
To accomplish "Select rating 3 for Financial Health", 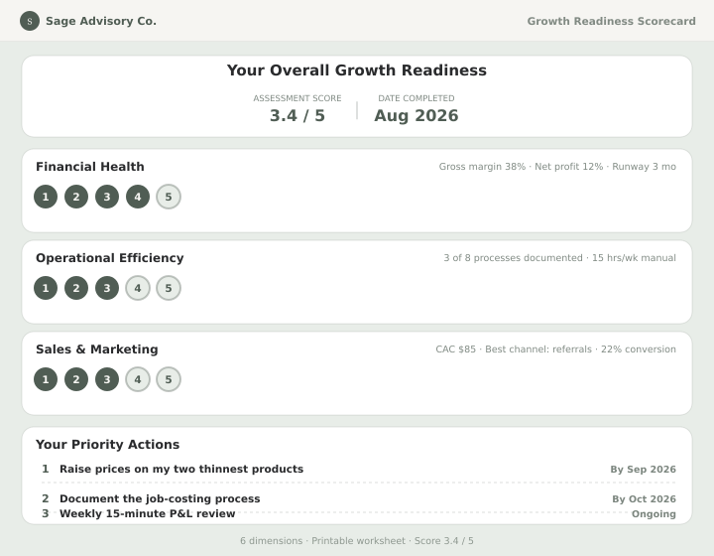I will tap(107, 197).
